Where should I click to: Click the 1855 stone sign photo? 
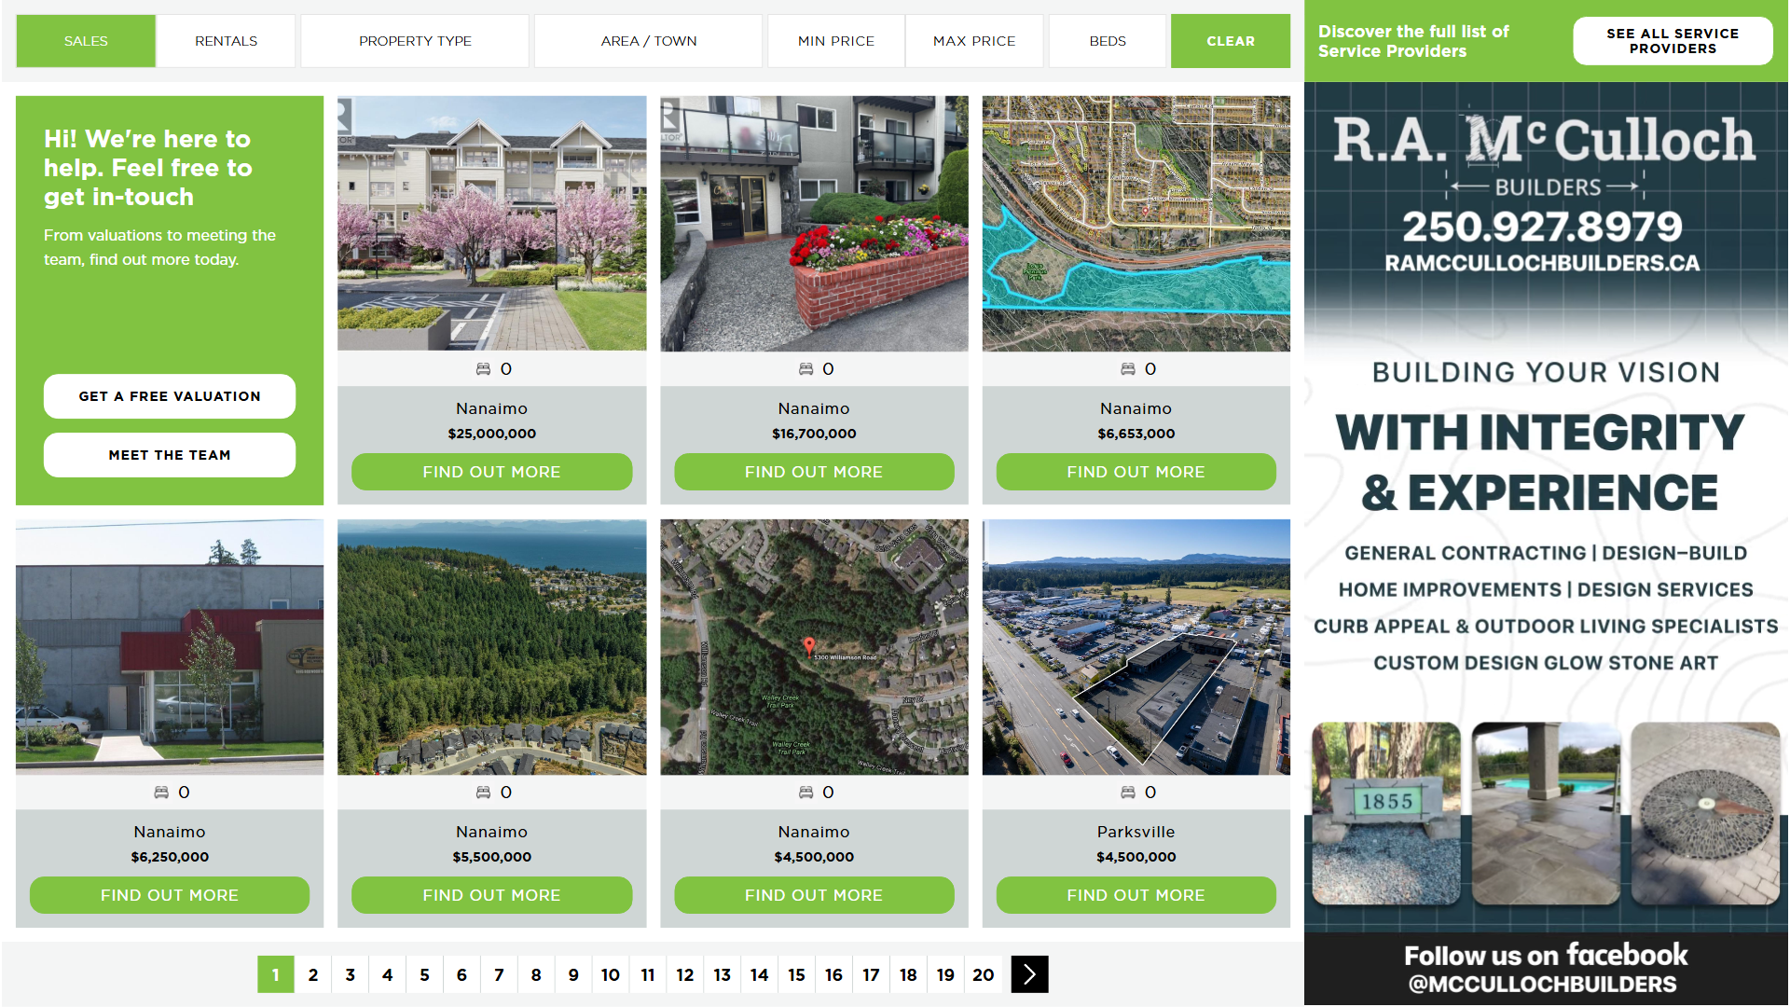click(x=1386, y=813)
